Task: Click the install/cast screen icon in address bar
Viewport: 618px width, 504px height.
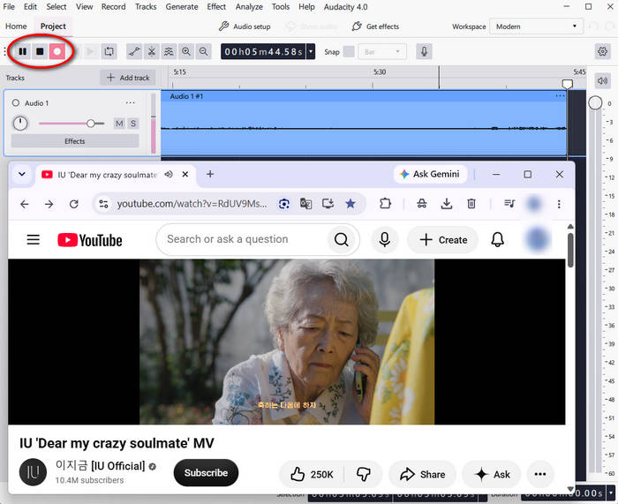Action: (328, 204)
